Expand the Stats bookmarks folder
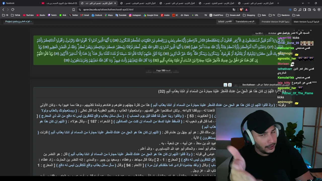This screenshot has width=322, height=181. [262, 15]
